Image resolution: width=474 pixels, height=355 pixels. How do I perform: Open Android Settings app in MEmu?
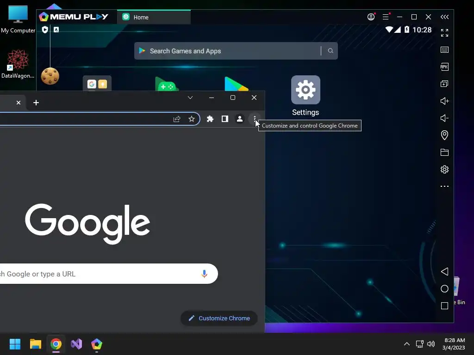click(x=306, y=95)
